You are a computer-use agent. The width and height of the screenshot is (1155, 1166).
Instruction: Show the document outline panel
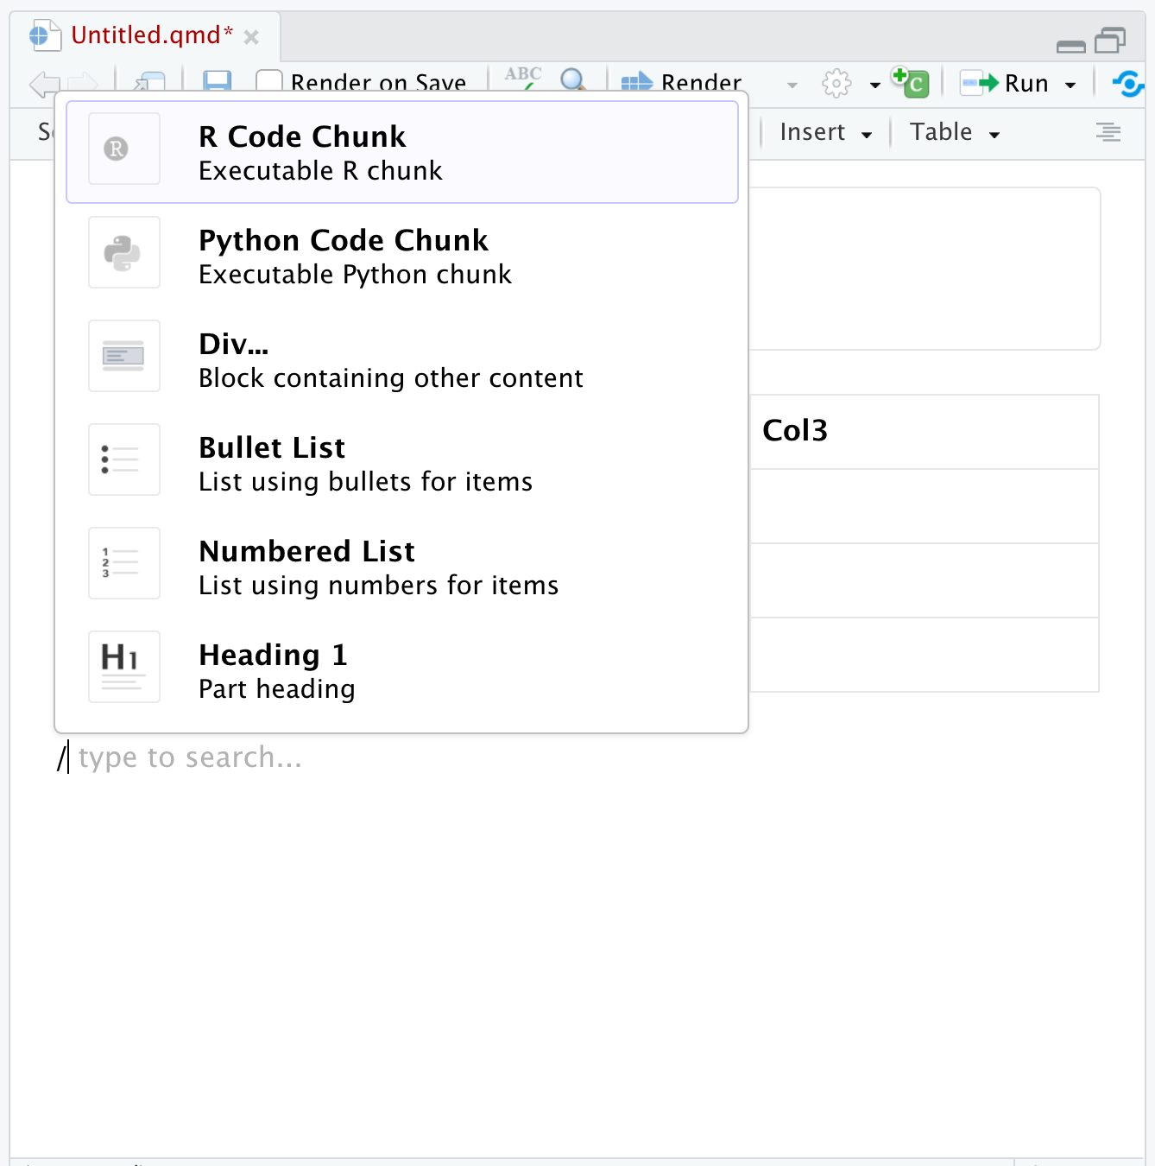pyautogui.click(x=1108, y=132)
